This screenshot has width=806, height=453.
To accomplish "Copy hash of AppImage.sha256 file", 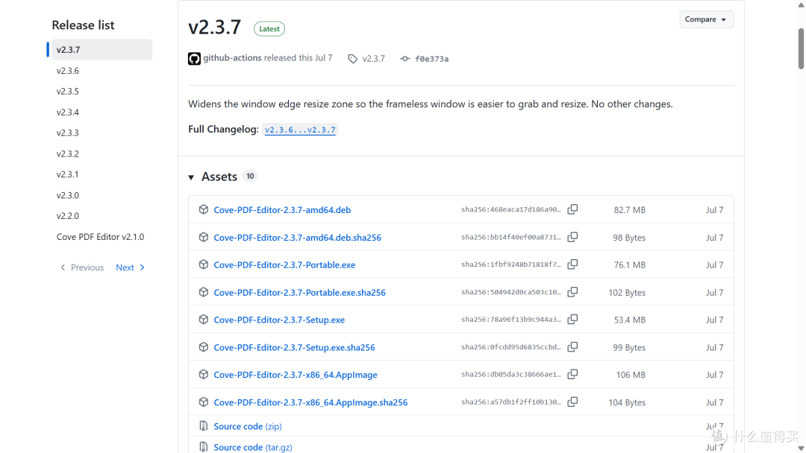I will (x=572, y=402).
